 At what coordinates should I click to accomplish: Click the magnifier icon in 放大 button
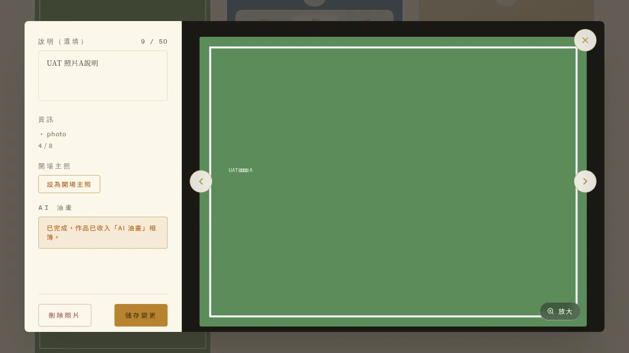click(550, 311)
